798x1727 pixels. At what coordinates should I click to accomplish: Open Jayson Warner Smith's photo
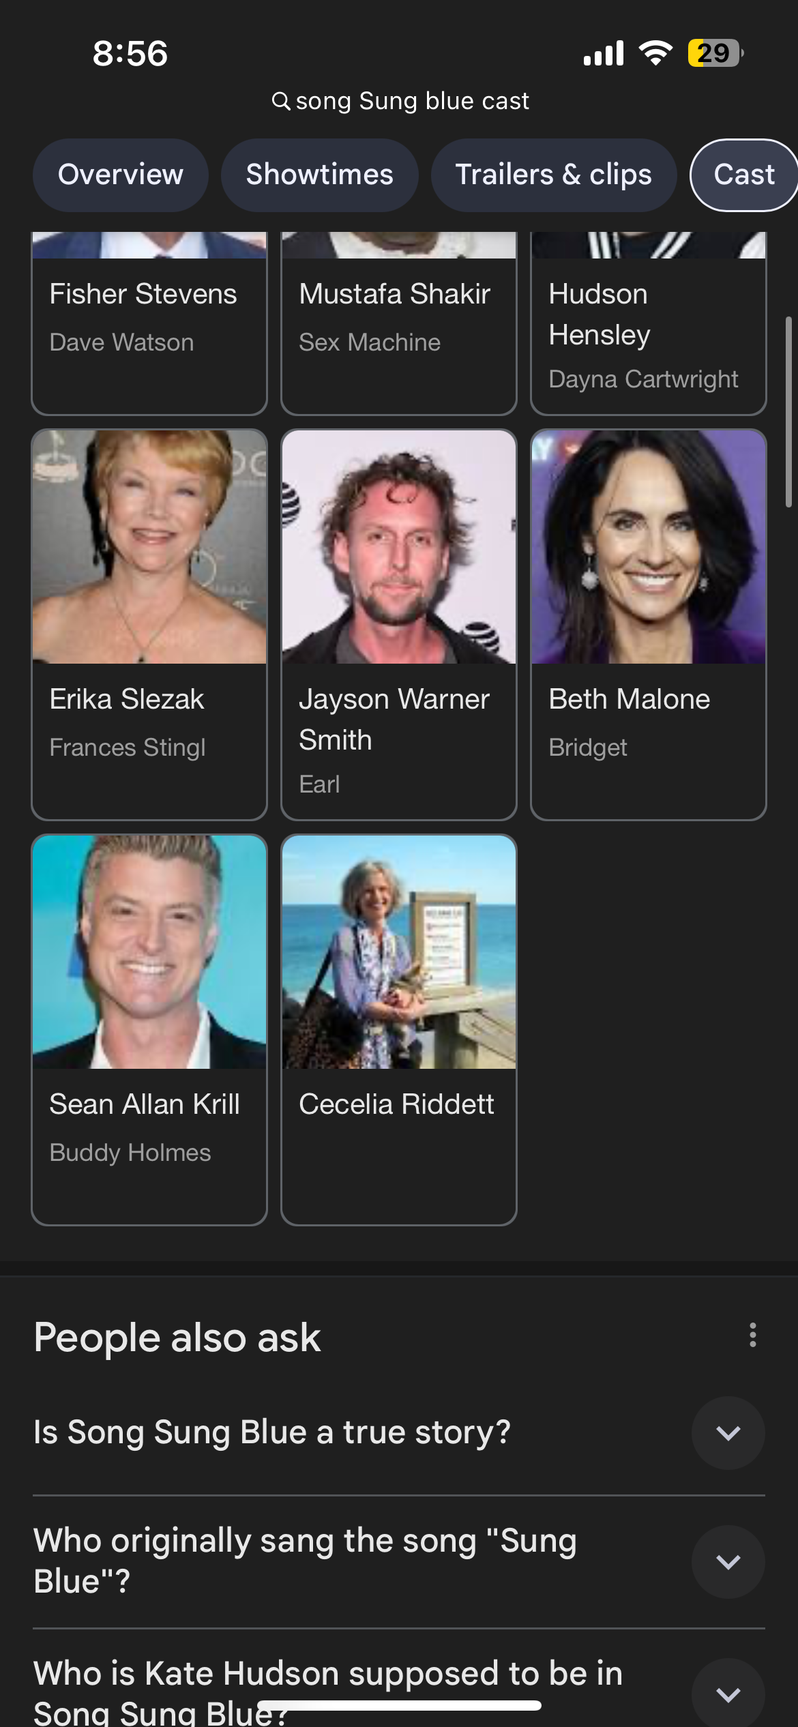pos(399,547)
